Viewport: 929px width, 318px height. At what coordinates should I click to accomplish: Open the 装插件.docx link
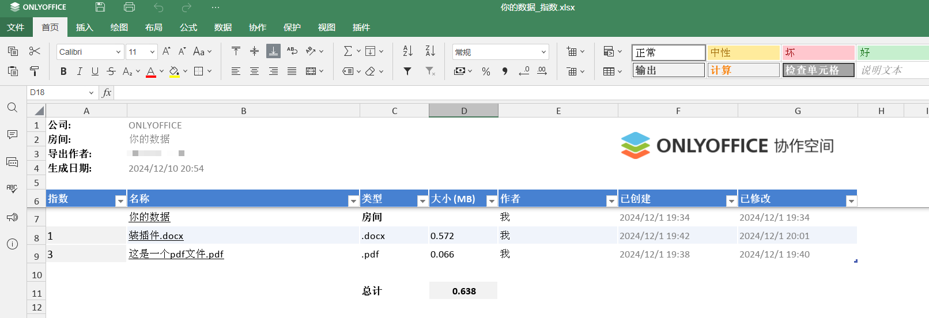tap(156, 236)
